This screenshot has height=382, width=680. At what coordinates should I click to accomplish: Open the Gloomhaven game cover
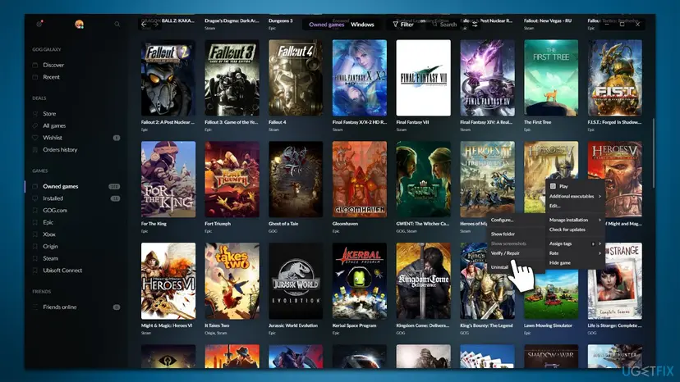(x=360, y=180)
